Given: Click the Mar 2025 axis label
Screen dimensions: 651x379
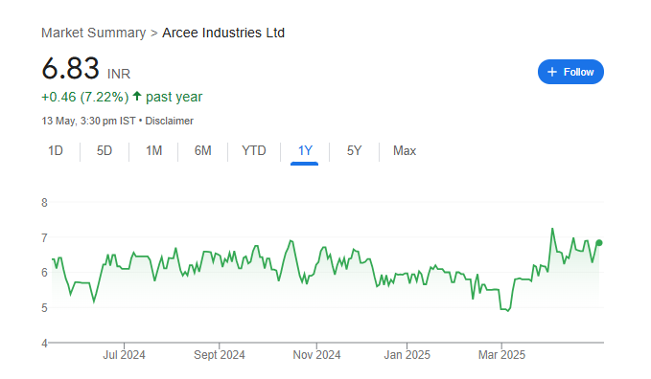Looking at the screenshot, I should (501, 355).
